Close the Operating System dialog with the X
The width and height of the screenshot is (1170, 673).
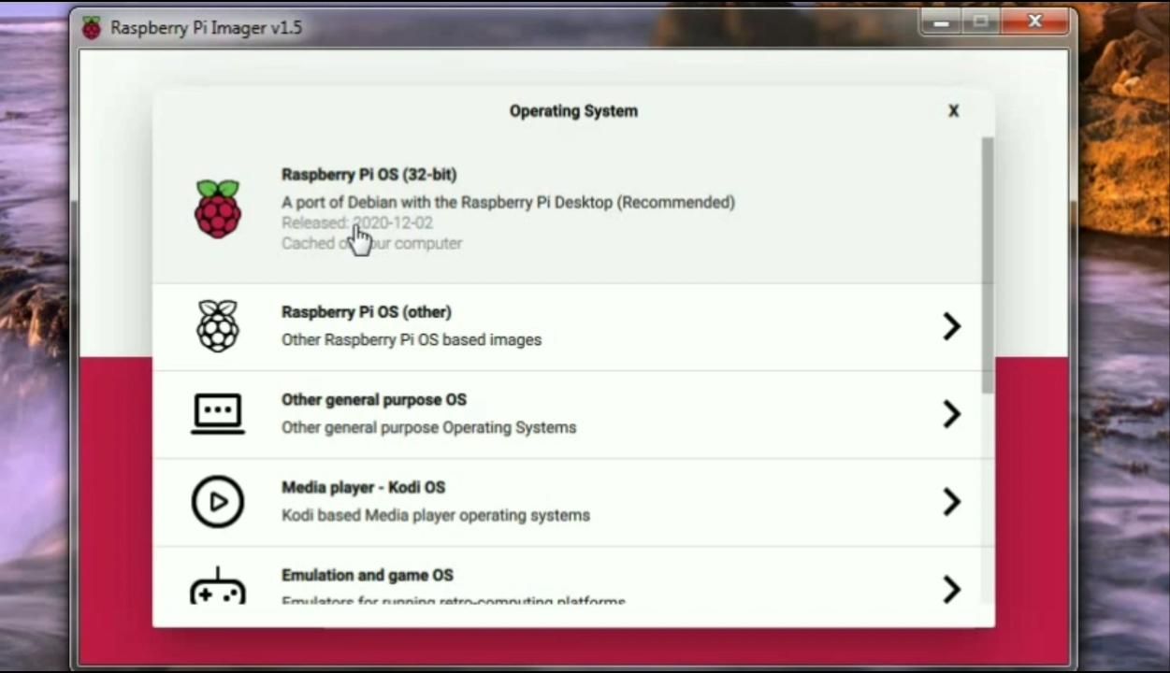(x=953, y=110)
